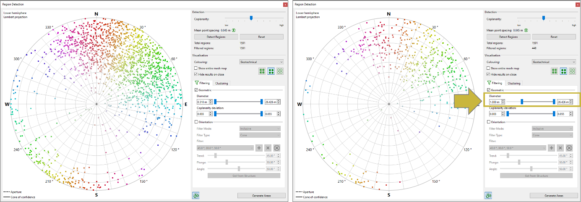Image resolution: width=581 pixels, height=202 pixels.
Task: Enable the Orientation checkbox in right window
Action: 489,122
